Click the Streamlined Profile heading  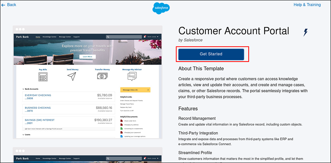195,153
